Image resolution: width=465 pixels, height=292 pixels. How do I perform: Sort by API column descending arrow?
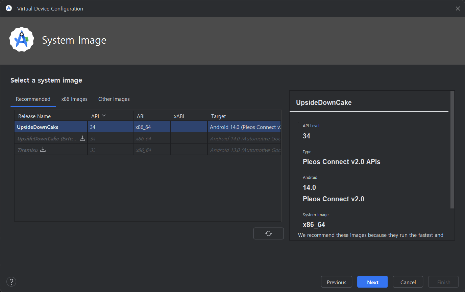(104, 116)
